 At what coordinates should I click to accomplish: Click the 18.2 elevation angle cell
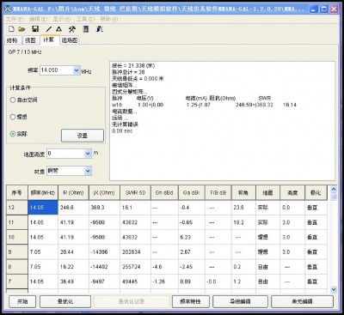[x=243, y=222]
